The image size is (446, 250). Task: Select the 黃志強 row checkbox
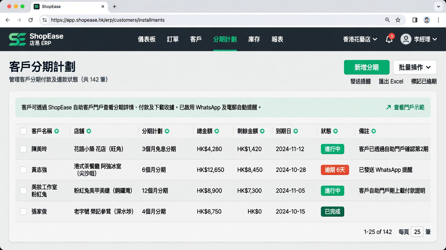(x=23, y=170)
